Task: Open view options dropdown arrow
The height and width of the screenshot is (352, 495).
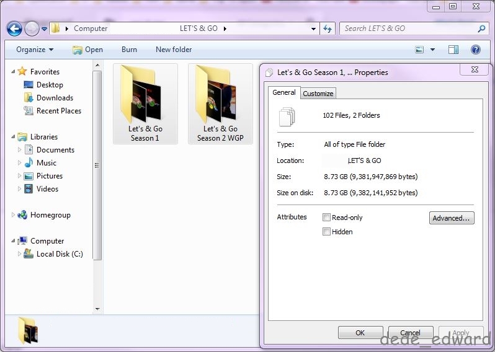Action: tap(432, 50)
